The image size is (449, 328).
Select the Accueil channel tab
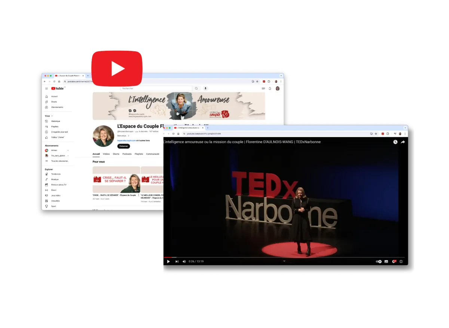coord(96,154)
